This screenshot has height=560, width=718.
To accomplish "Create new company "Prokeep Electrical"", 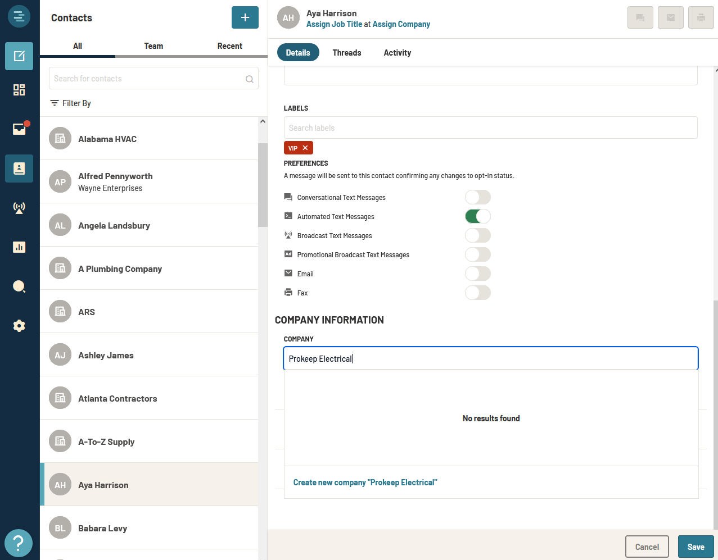I will [365, 482].
